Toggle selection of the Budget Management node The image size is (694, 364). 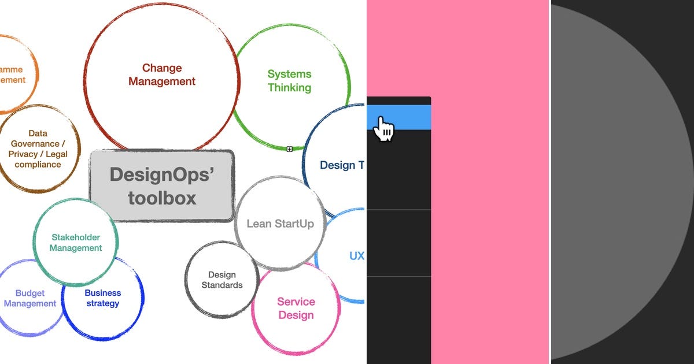tap(29, 298)
